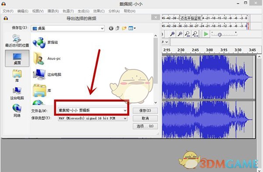Go back to last folder visited
The width and height of the screenshot is (263, 172).
[x=111, y=28]
